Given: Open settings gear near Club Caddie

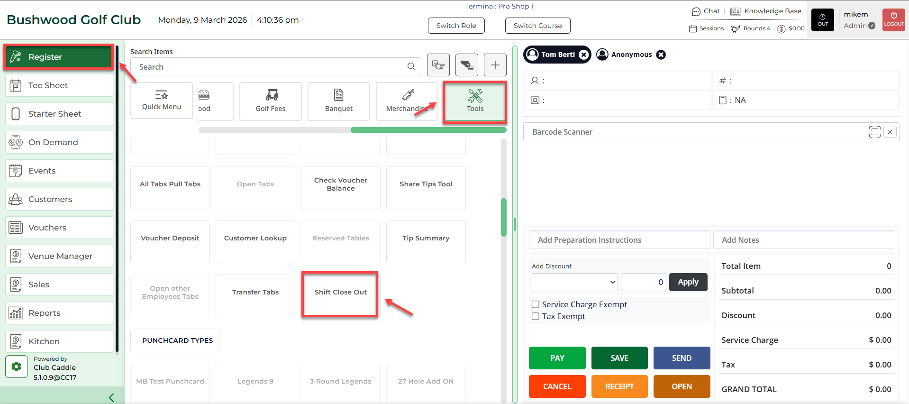Looking at the screenshot, I should 17,367.
